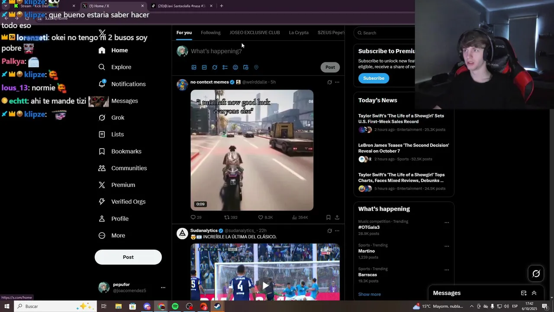The height and width of the screenshot is (312, 554).
Task: Open the Lists sidebar item
Action: pos(111,134)
